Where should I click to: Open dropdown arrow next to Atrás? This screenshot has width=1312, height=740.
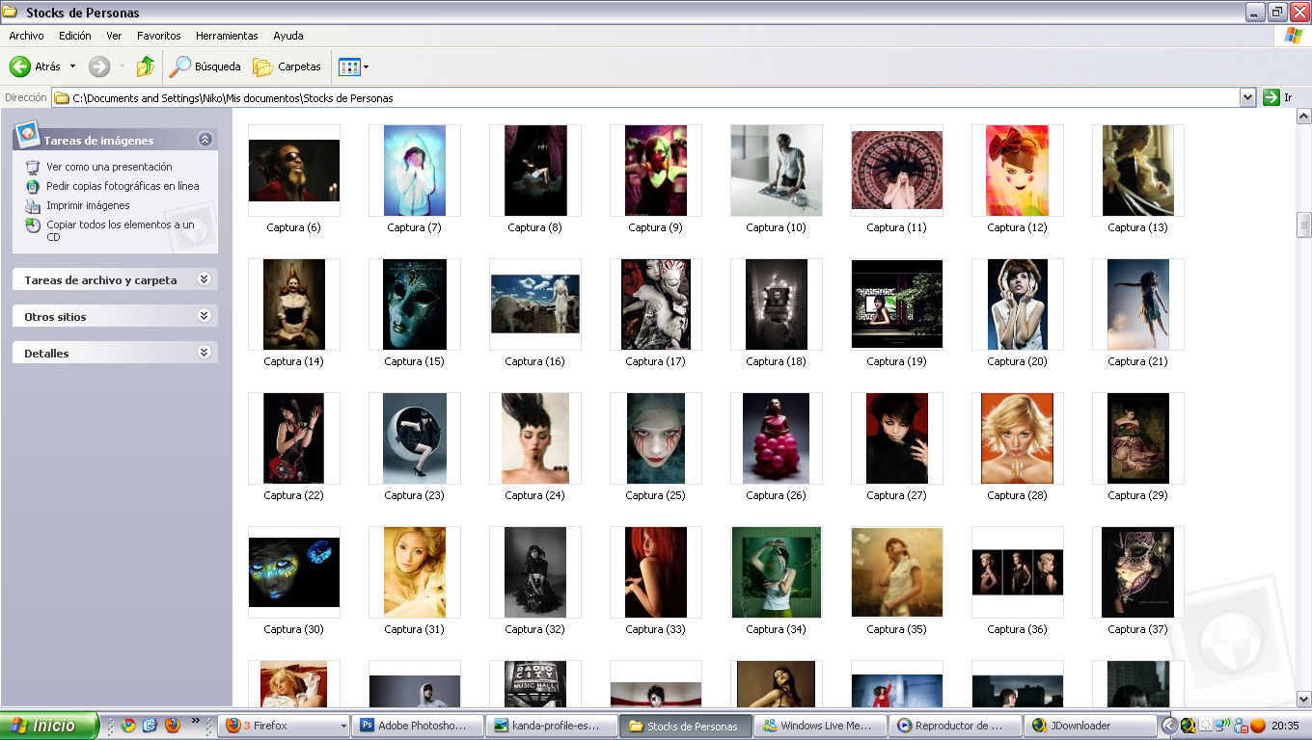[x=72, y=66]
